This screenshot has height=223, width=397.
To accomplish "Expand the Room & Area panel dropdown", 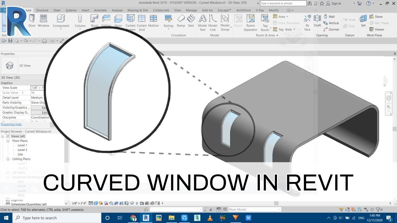I will (277, 35).
